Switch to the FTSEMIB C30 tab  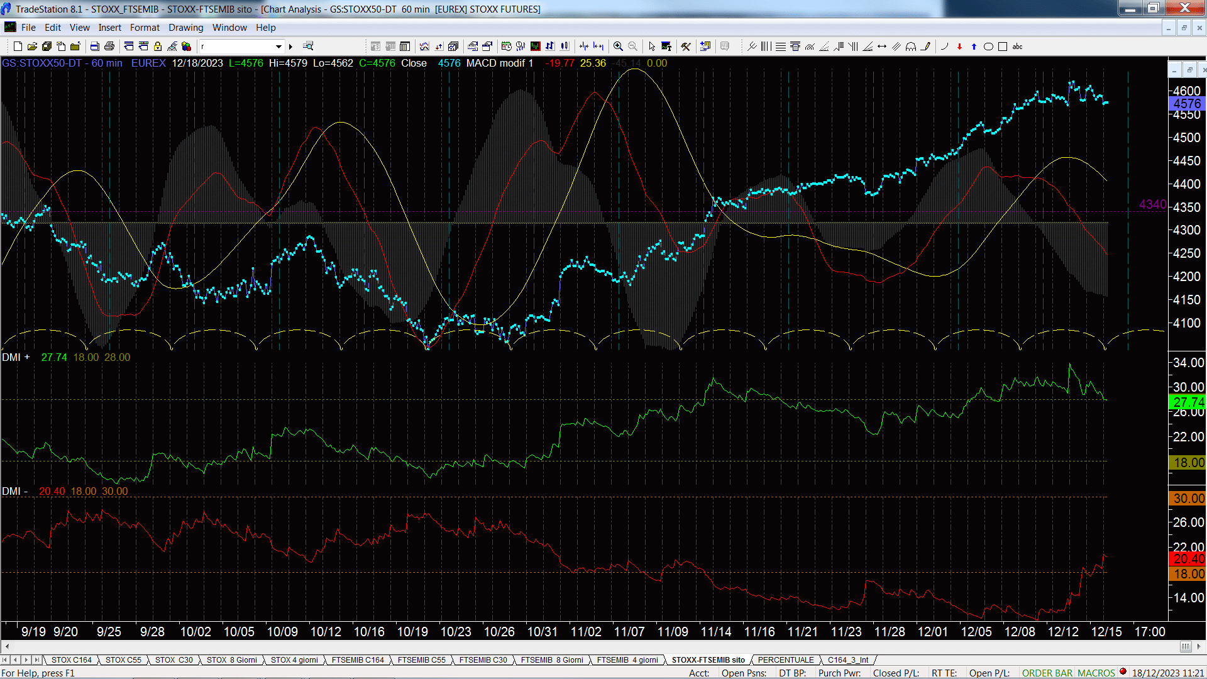pyautogui.click(x=483, y=660)
